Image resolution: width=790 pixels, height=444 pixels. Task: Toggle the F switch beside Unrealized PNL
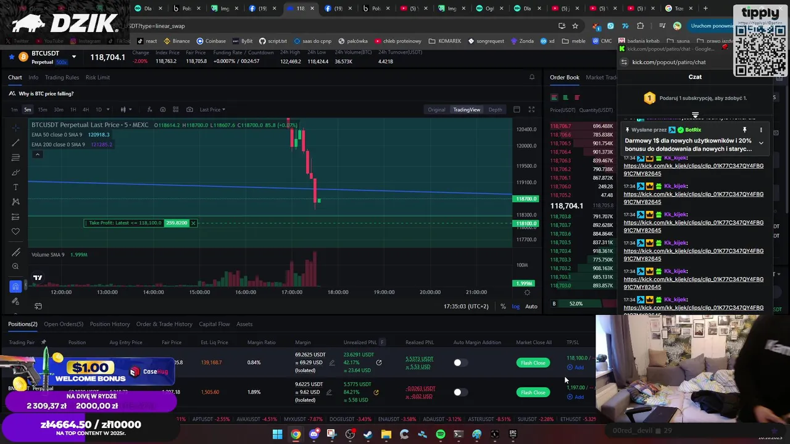pyautogui.click(x=382, y=342)
